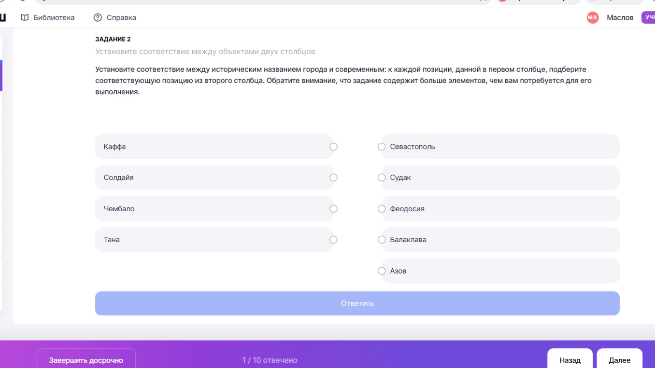The image size is (655, 368).
Task: Open the Справка question mark icon
Action: click(98, 17)
